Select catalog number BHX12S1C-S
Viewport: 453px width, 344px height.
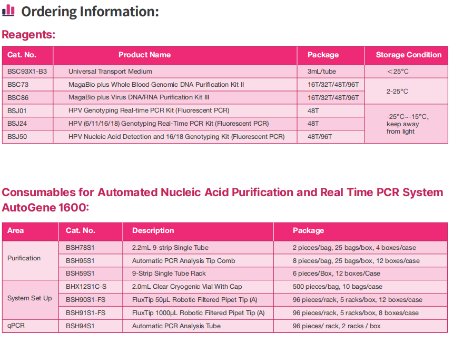click(86, 287)
